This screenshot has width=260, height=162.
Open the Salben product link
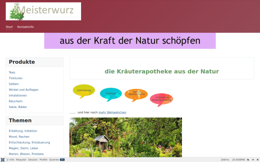click(x=14, y=84)
